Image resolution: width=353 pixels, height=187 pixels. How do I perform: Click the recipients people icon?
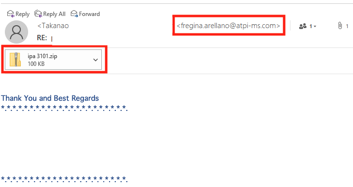point(303,26)
